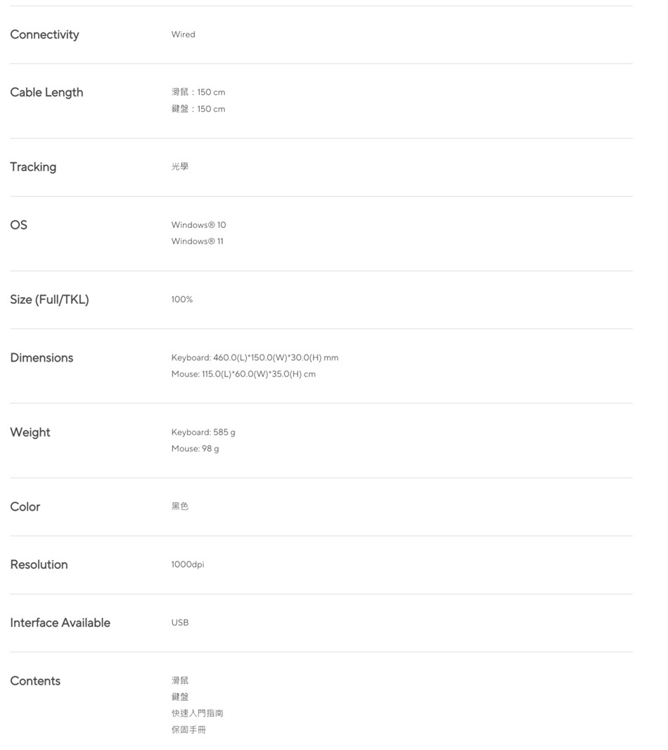Select the Keyboard dimensions line
The height and width of the screenshot is (750, 668).
[x=255, y=358]
